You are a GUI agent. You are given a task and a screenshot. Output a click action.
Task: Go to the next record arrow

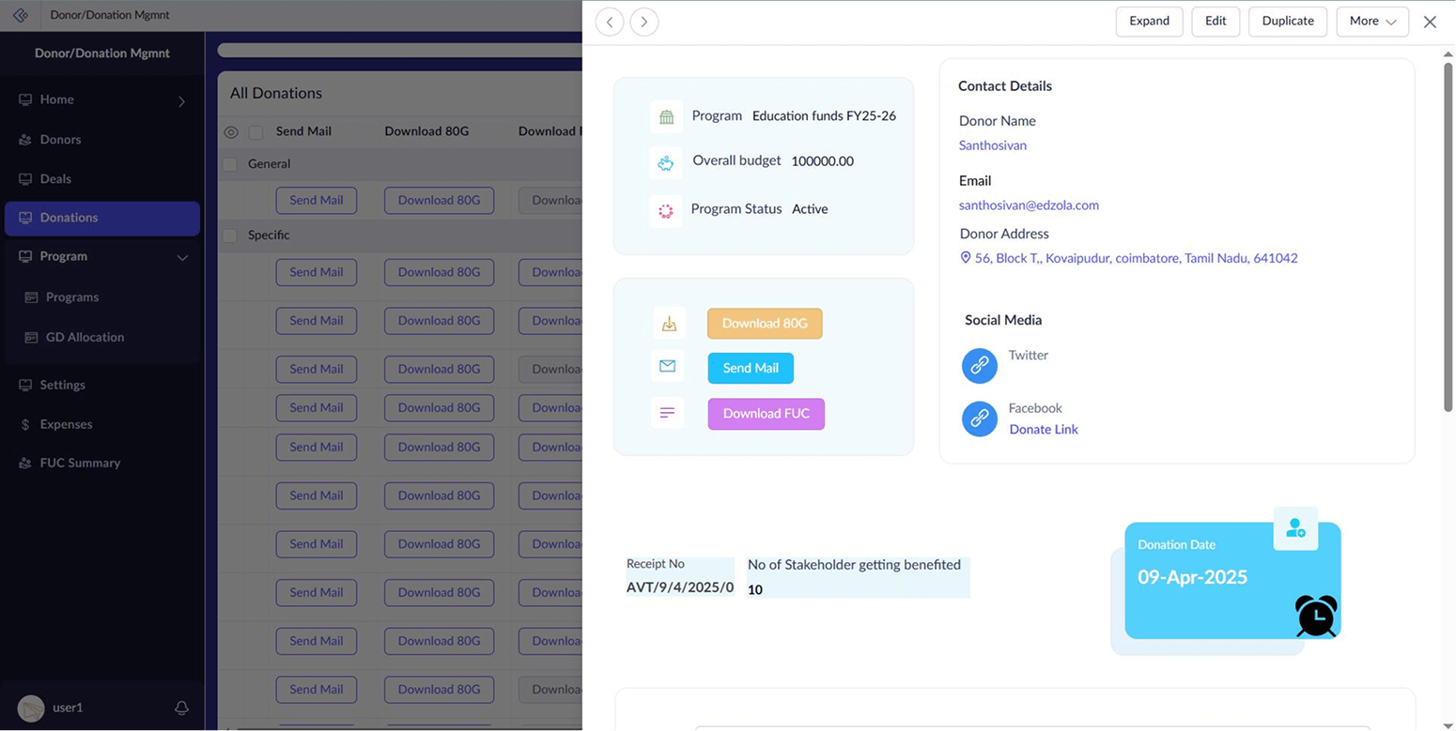pyautogui.click(x=644, y=22)
